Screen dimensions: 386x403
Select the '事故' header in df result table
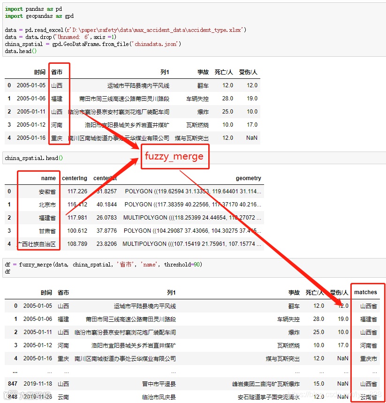click(x=294, y=292)
